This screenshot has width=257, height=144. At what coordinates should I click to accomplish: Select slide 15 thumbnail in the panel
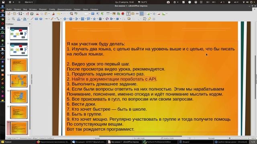(19, 112)
